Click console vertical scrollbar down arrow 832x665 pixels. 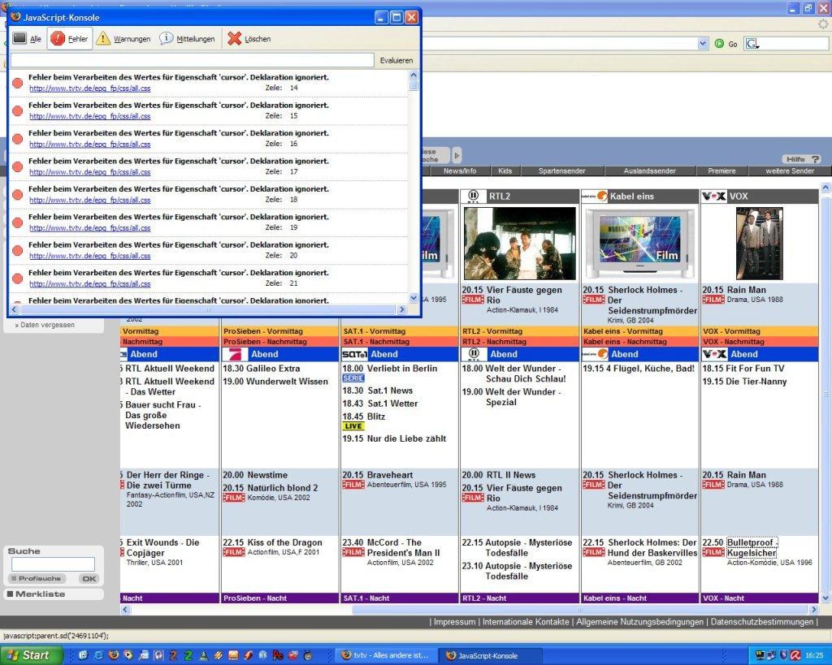(x=414, y=299)
